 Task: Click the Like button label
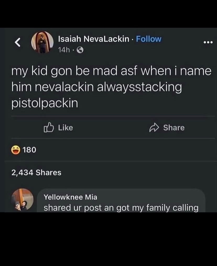(x=66, y=128)
